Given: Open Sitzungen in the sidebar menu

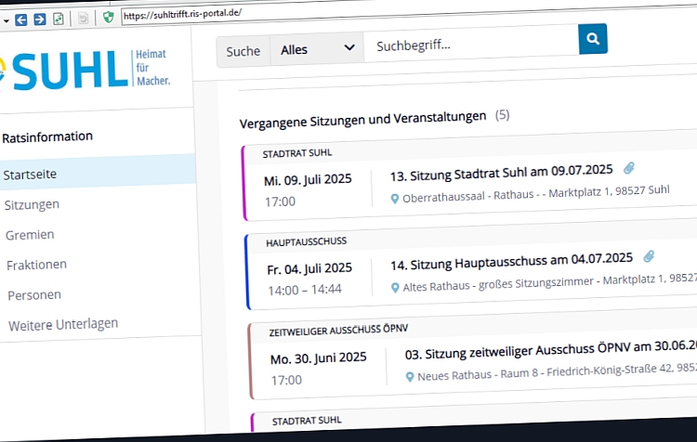Looking at the screenshot, I should 32,205.
